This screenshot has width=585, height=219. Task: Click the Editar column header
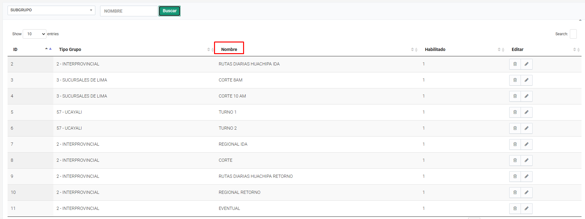pos(517,49)
